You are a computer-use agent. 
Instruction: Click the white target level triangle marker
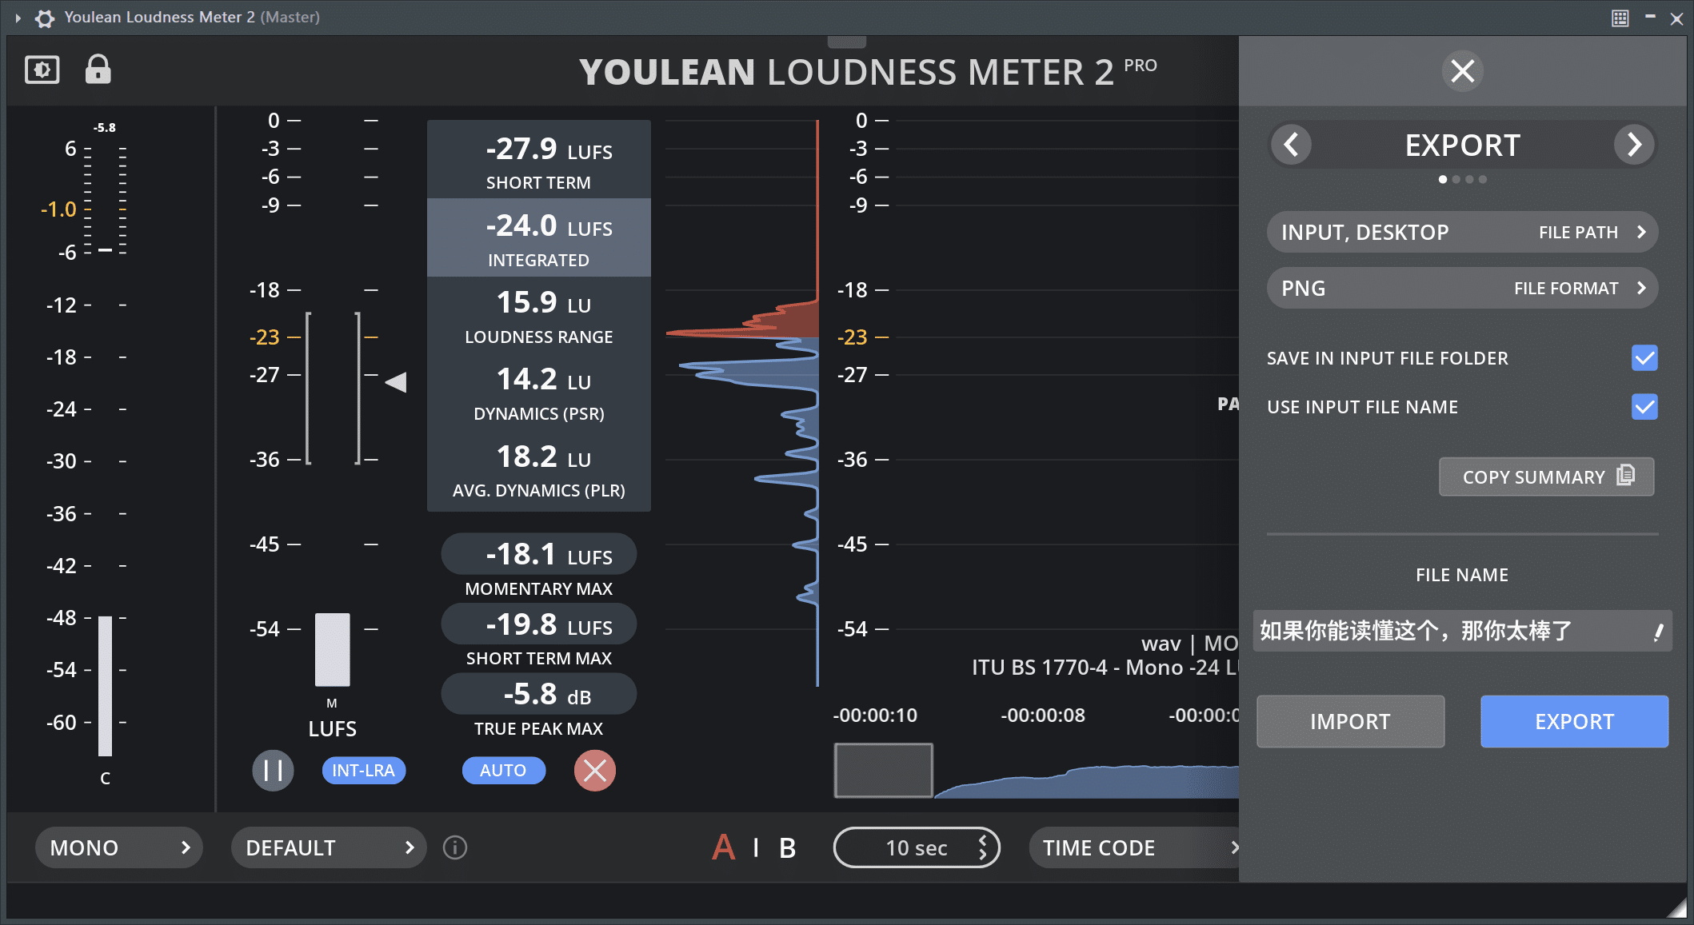click(x=396, y=382)
